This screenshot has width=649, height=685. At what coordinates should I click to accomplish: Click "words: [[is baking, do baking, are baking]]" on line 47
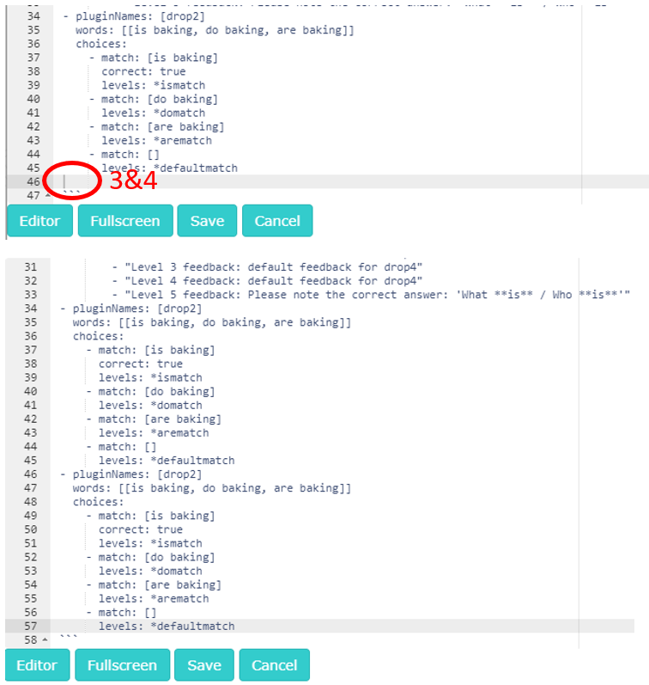pyautogui.click(x=212, y=488)
